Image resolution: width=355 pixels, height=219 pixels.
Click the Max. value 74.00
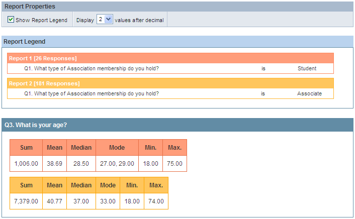coord(156,201)
